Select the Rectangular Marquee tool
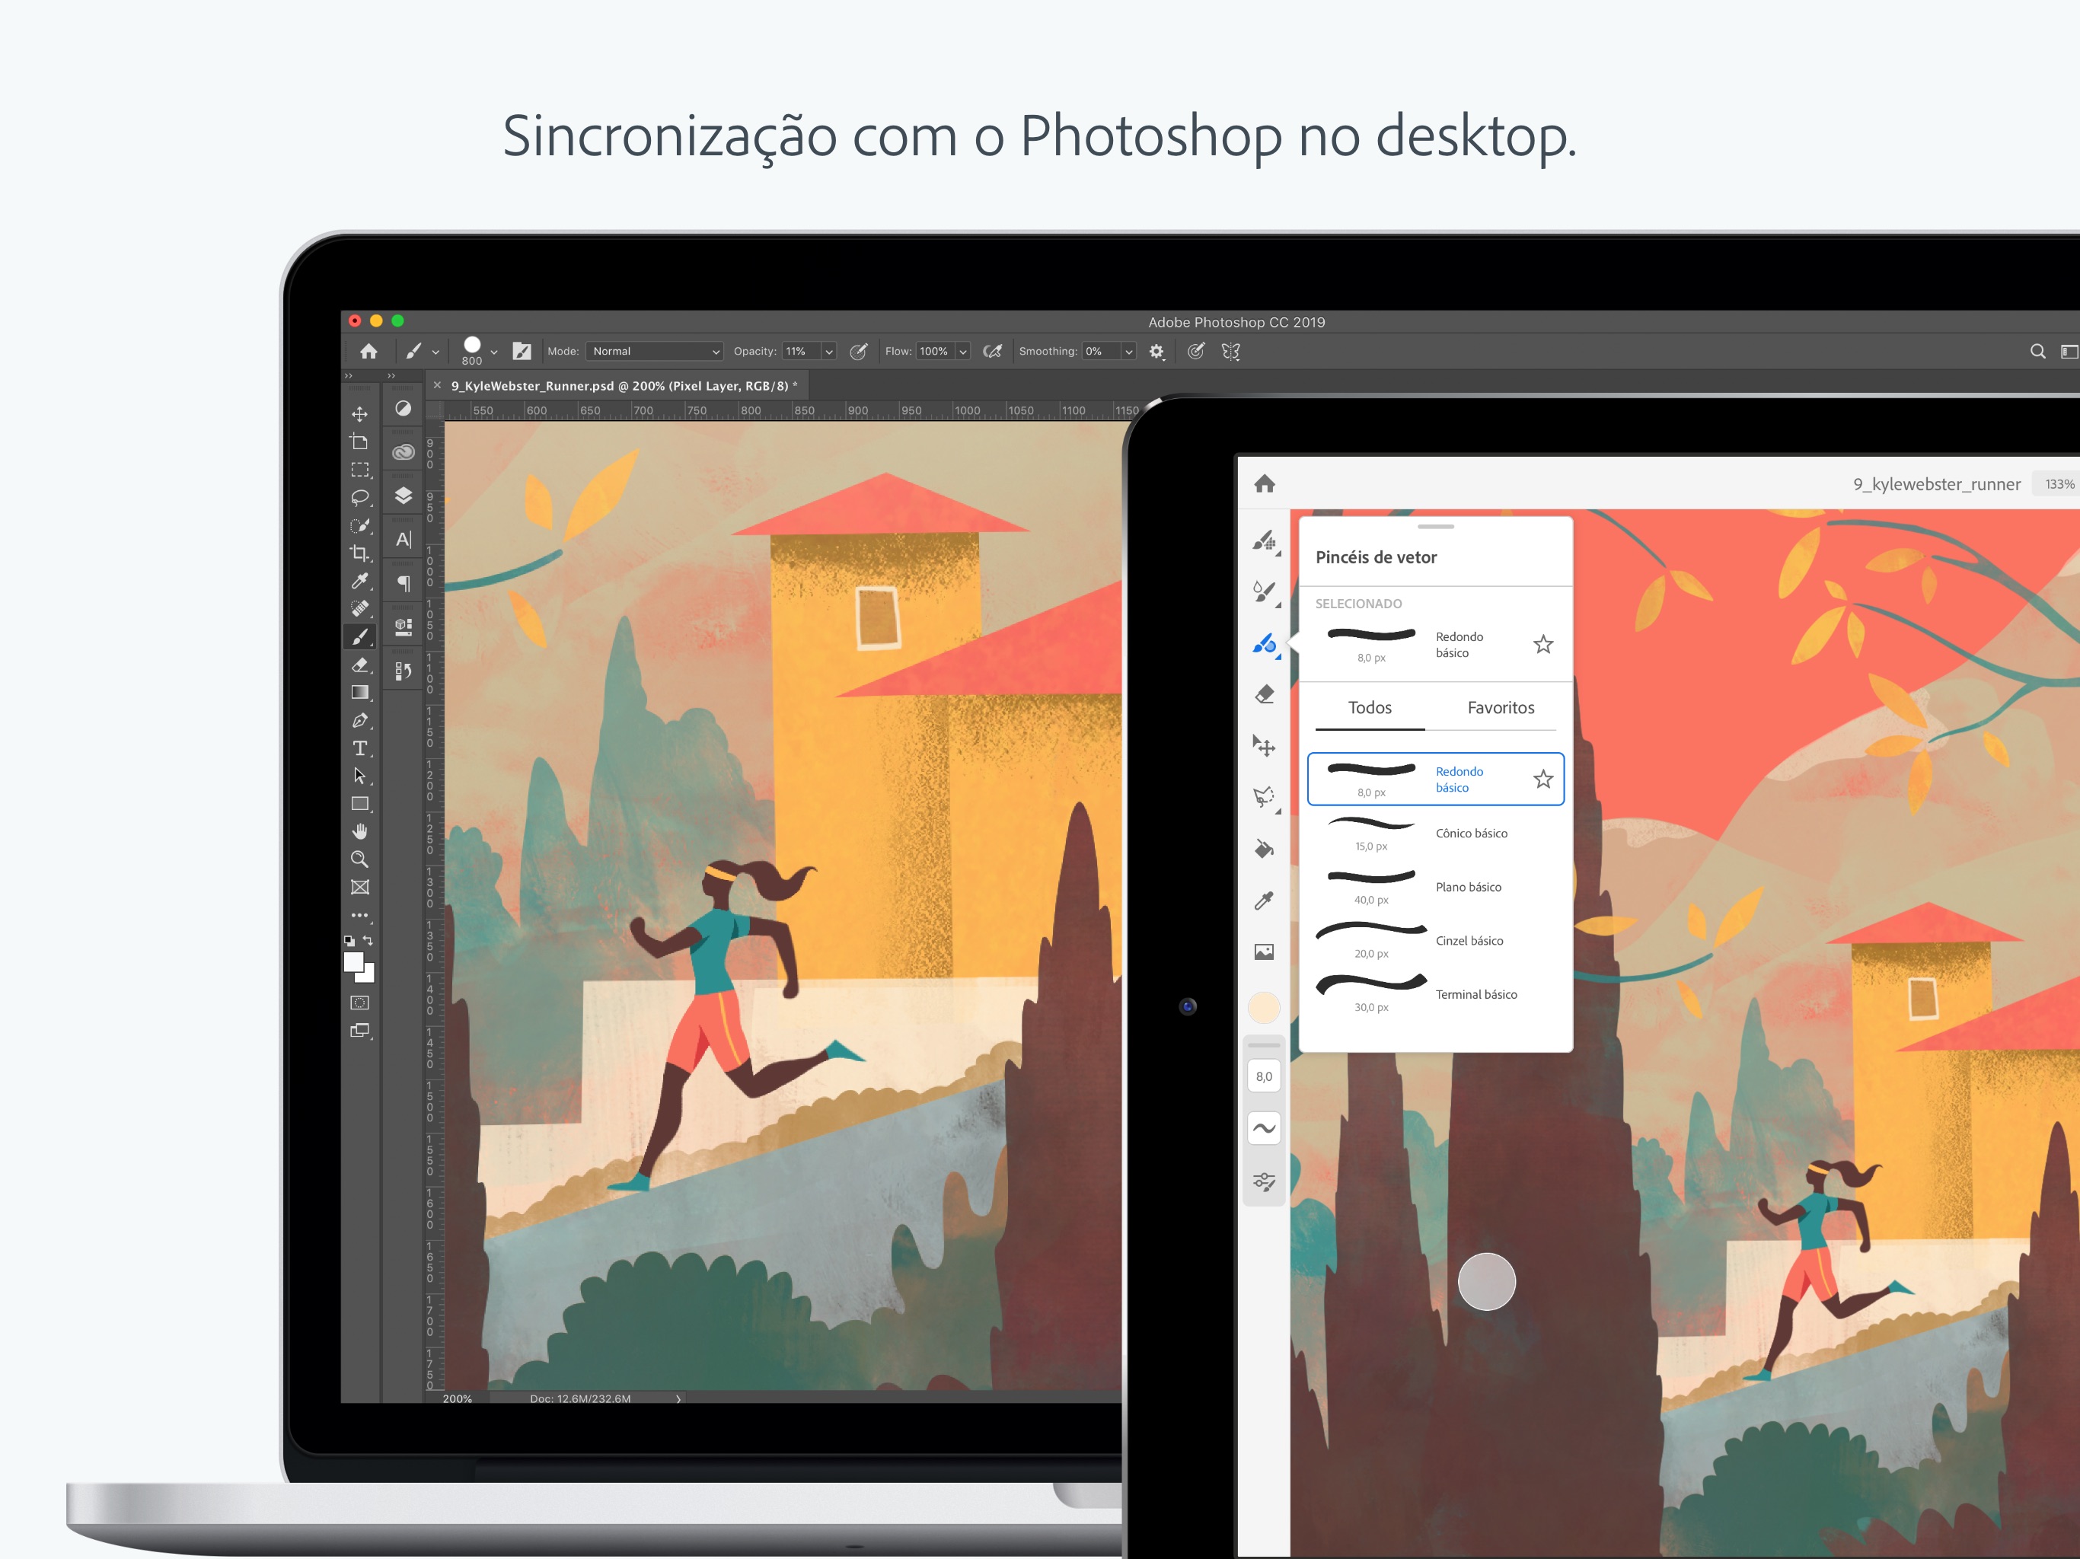Screen dimensions: 2080x1559 click(x=359, y=469)
